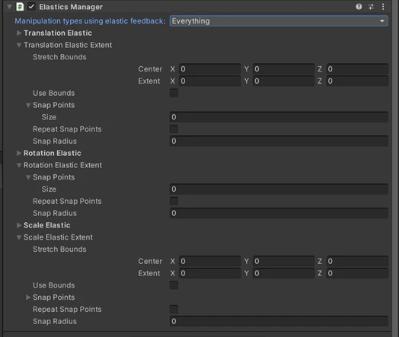Click the Stretch Bounds label under Translation Elastic Extent
The height and width of the screenshot is (337, 399).
pyautogui.click(x=59, y=57)
